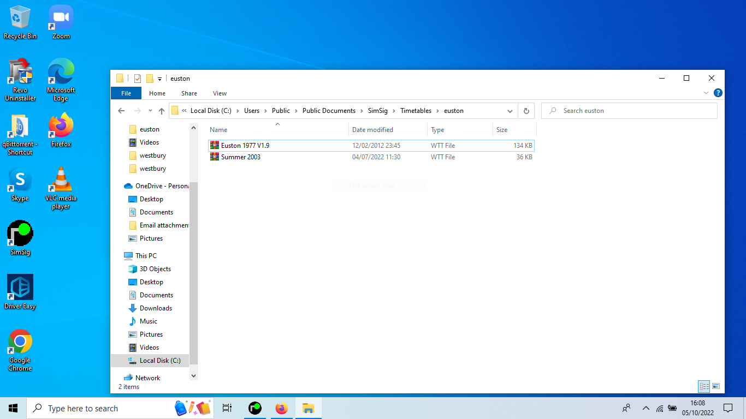Select the Euston 1977 V1.9 file
746x419 pixels.
(371, 146)
